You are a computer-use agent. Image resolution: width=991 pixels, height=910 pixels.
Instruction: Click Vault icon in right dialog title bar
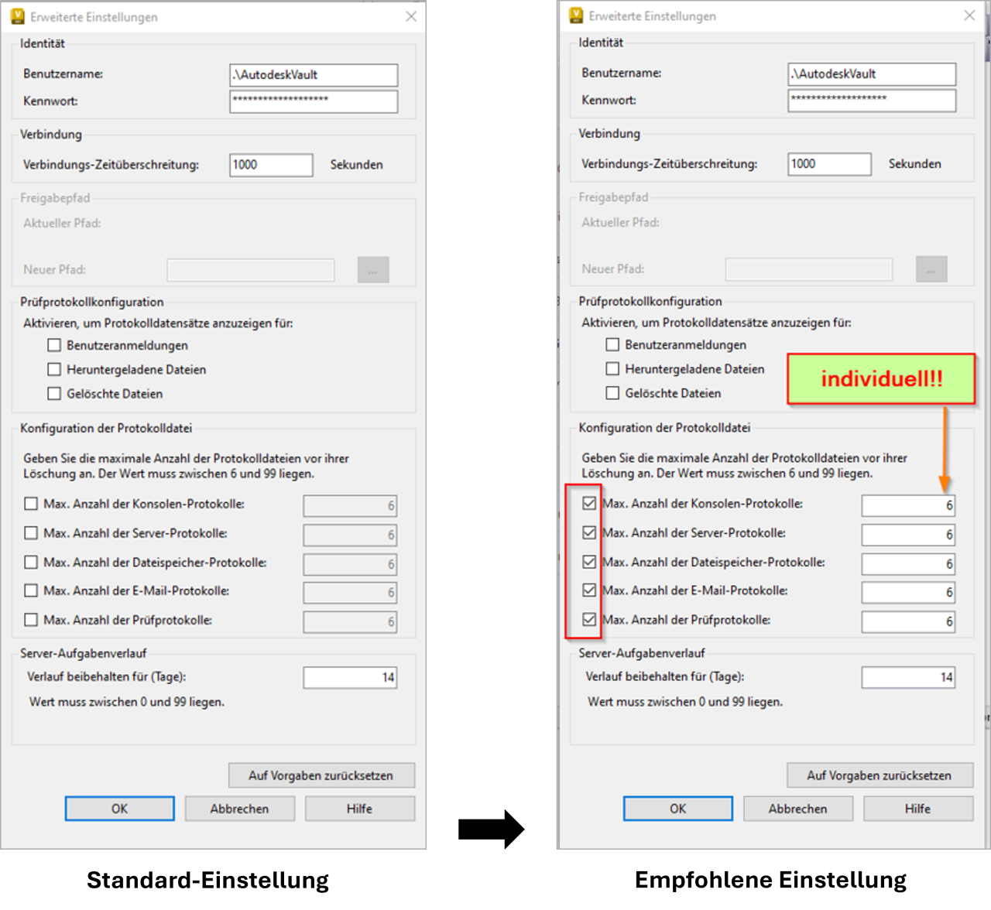pos(575,15)
